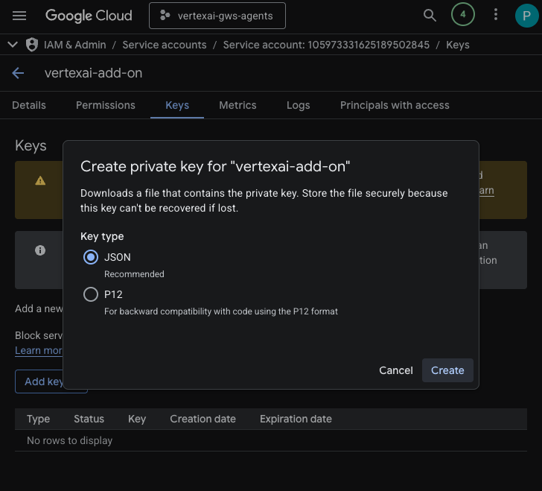Click the Service accounts breadcrumb link
This screenshot has width=542, height=491.
pyautogui.click(x=165, y=45)
